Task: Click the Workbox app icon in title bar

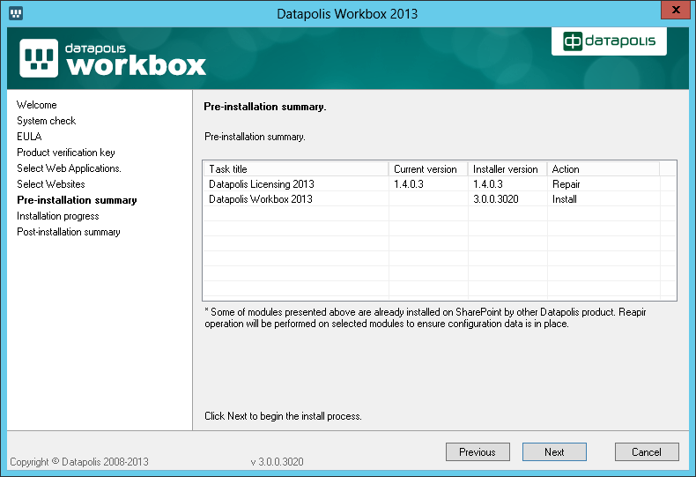Action: (x=16, y=13)
